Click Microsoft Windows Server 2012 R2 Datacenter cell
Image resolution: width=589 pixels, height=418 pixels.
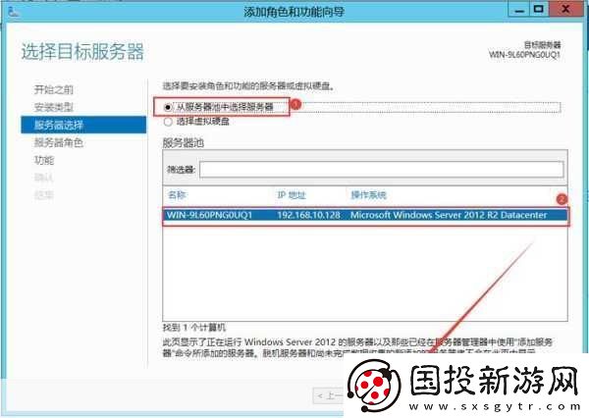pos(449,215)
